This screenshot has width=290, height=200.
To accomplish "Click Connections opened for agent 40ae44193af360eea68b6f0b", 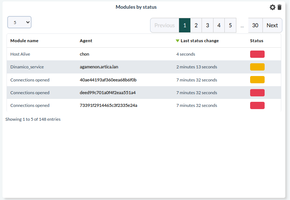I will (x=30, y=80).
